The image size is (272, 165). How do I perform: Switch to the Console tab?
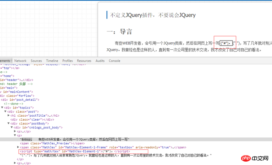coord(114,61)
